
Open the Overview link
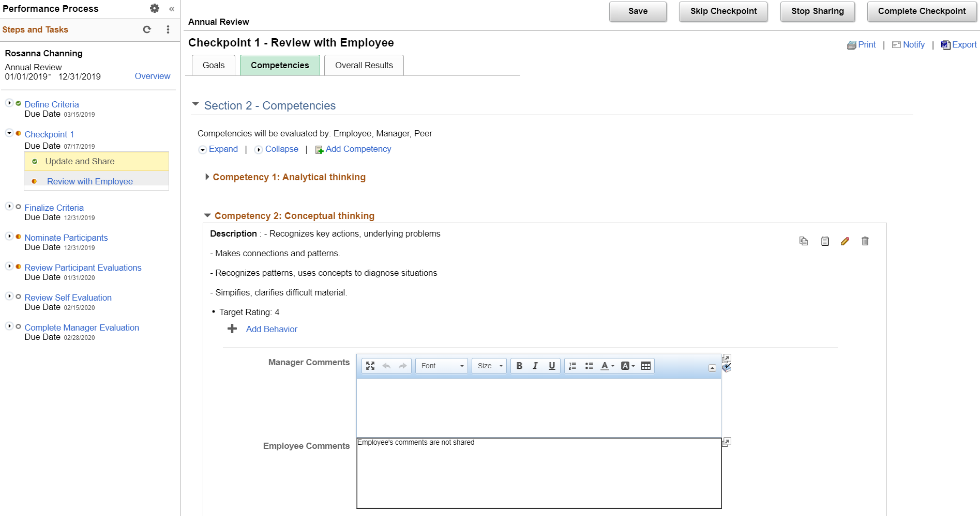tap(153, 76)
